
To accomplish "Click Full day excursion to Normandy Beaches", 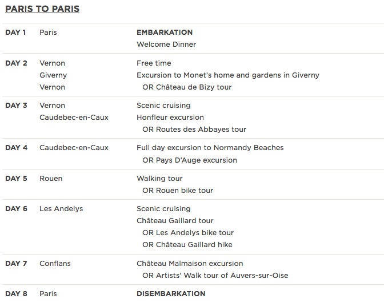I will coord(210,148).
